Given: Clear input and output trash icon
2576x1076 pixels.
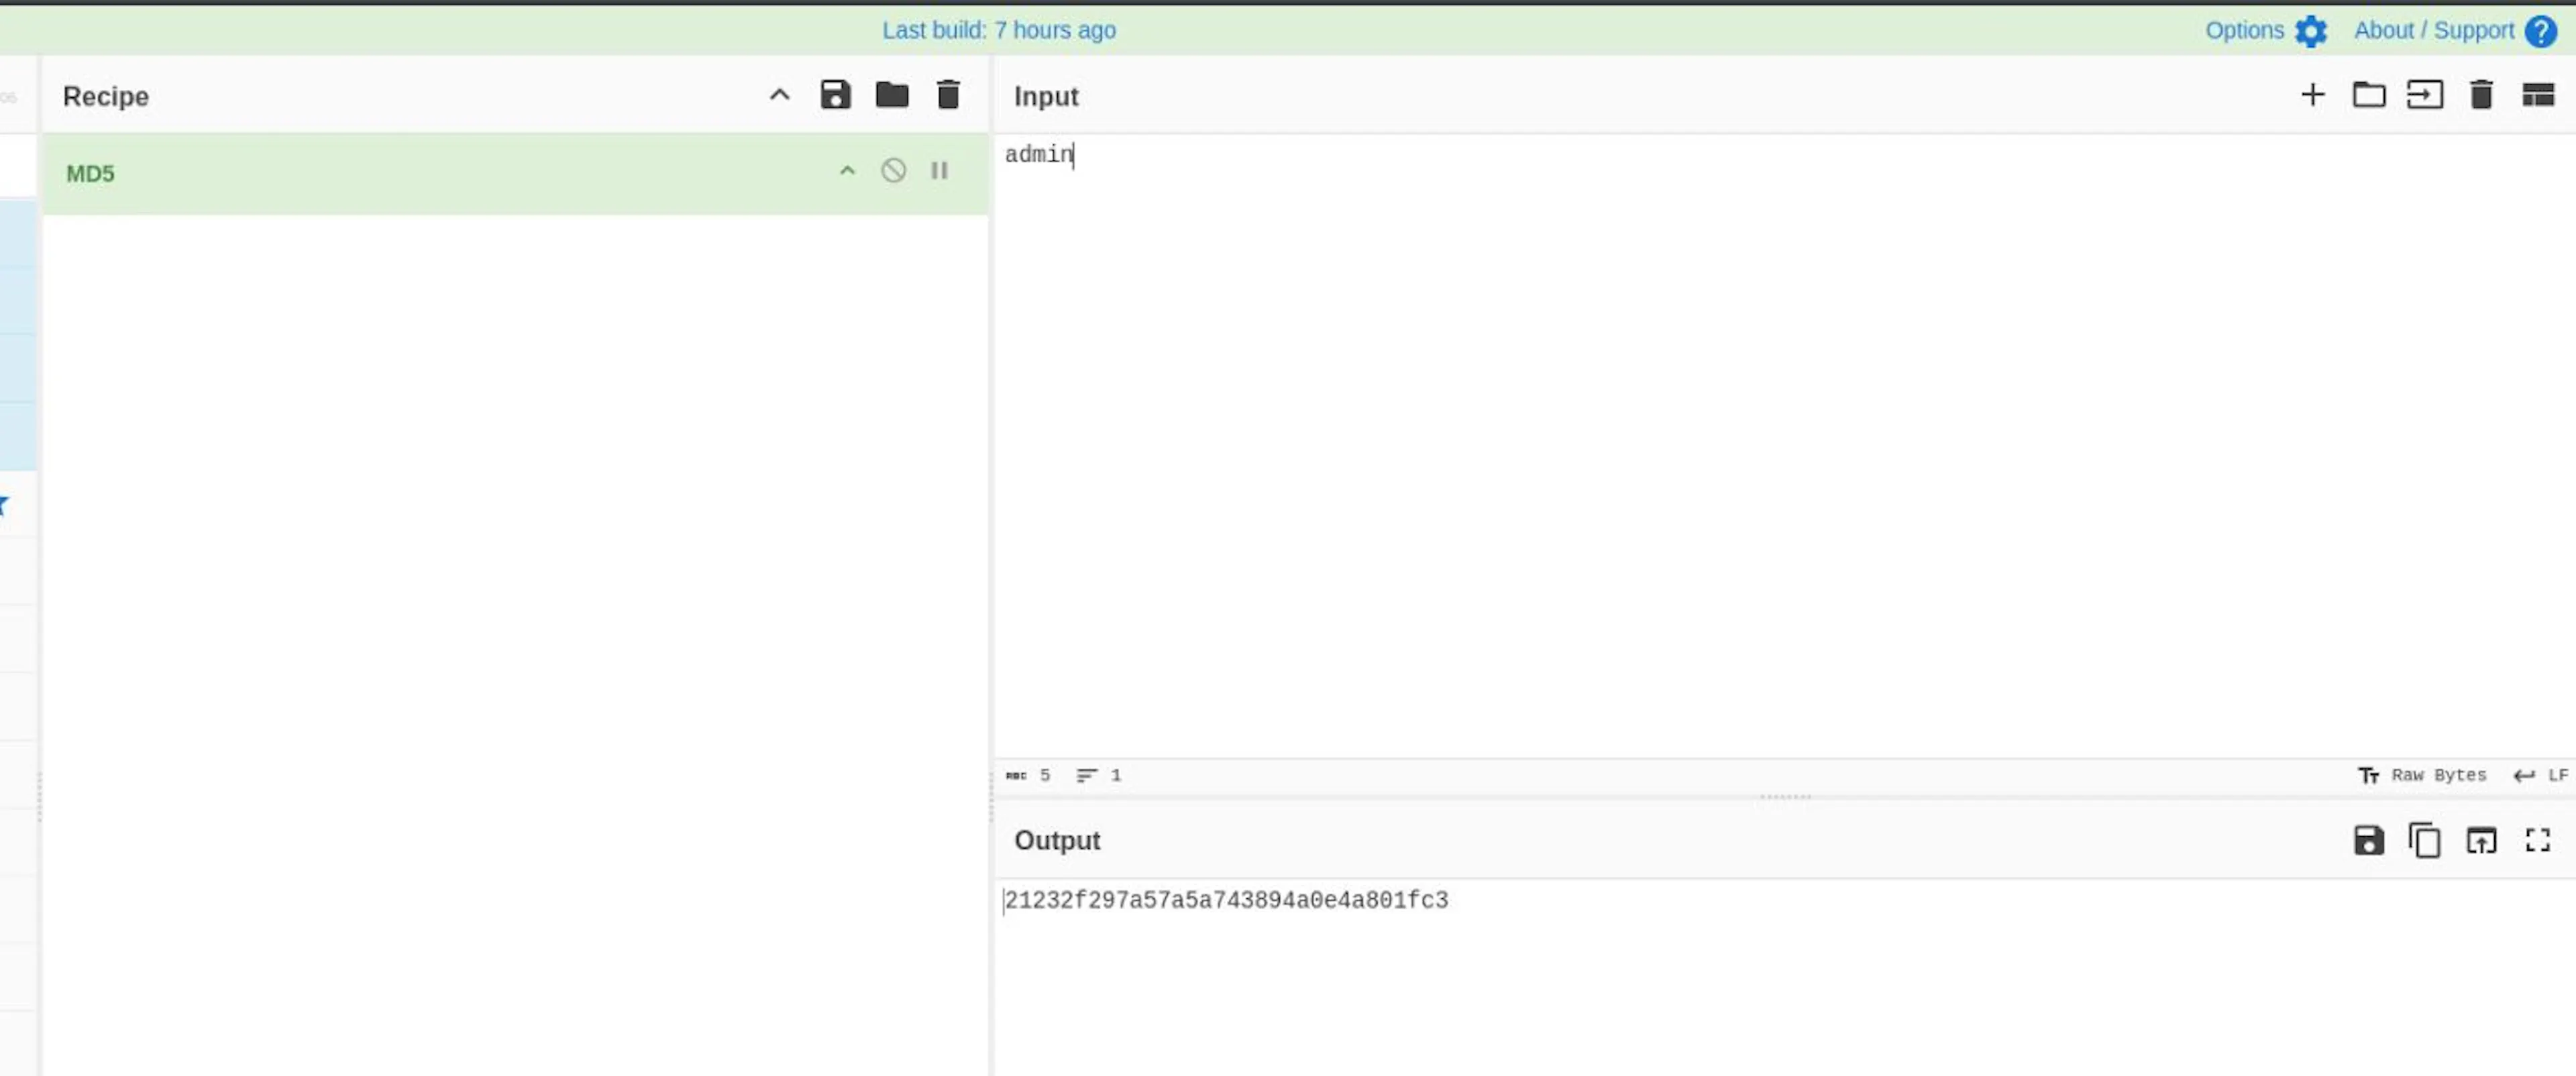Looking at the screenshot, I should 2481,95.
